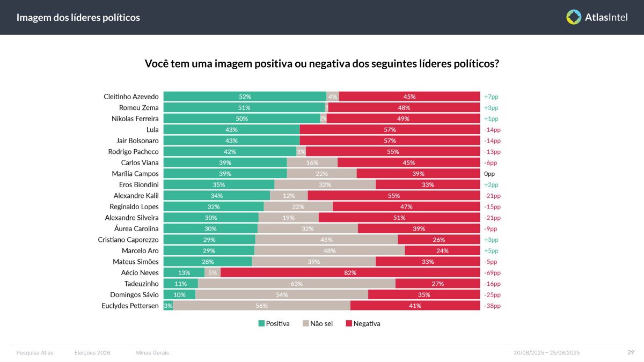The image size is (644, 362).
Task: Click the Jair Bolsonaro row label
Action: tap(137, 141)
